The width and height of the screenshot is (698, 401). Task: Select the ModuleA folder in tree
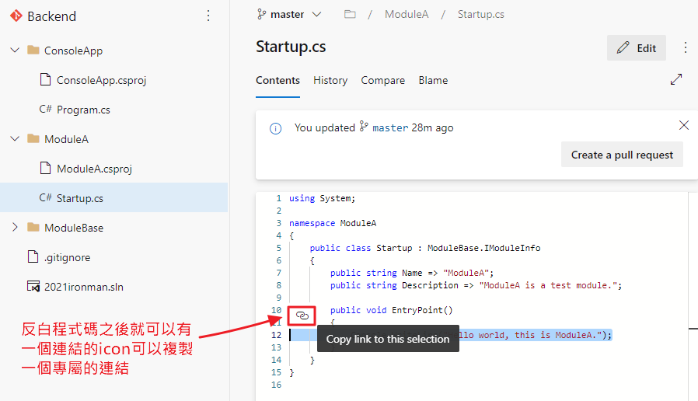coord(66,139)
